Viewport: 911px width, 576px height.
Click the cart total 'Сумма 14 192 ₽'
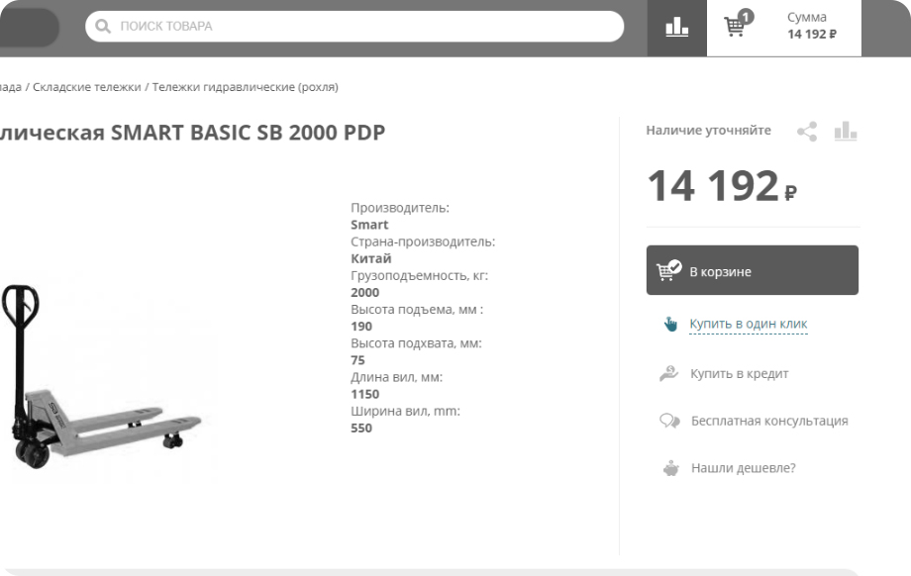811,27
